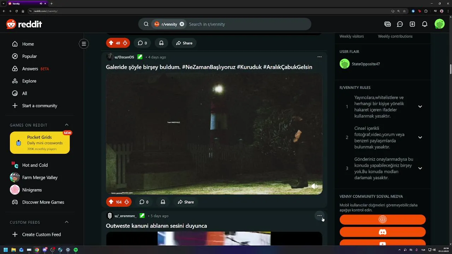This screenshot has height=254, width=452.
Task: Open the orange website globe button
Action: (x=382, y=219)
